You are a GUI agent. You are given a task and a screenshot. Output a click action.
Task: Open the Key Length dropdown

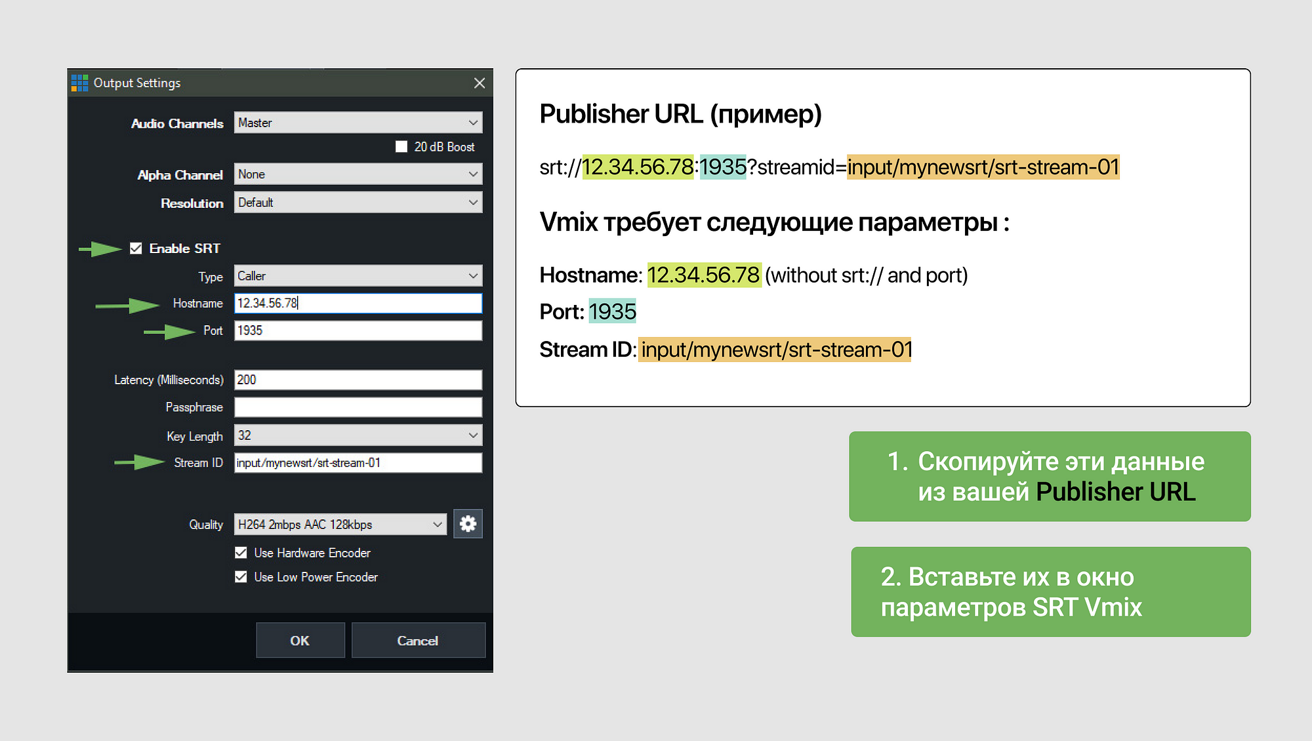pyautogui.click(x=358, y=435)
